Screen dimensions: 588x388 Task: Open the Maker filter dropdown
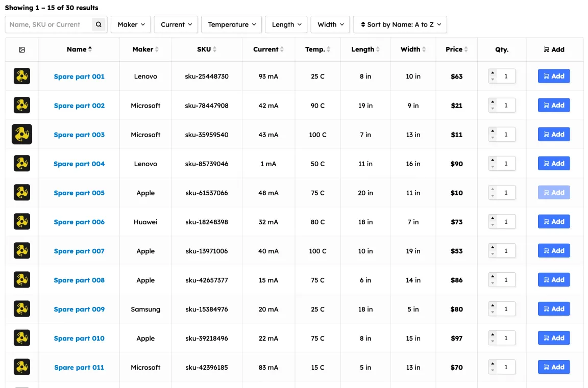pos(131,24)
